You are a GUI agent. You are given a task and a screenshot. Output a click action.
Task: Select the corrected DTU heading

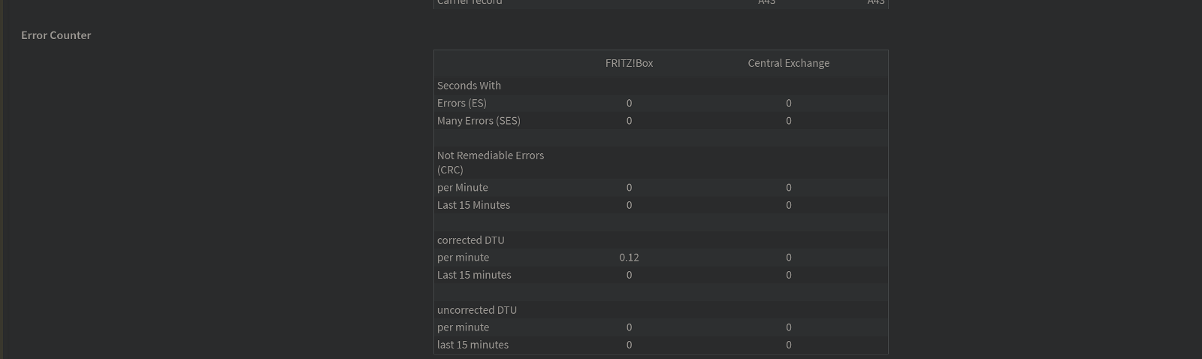point(470,240)
